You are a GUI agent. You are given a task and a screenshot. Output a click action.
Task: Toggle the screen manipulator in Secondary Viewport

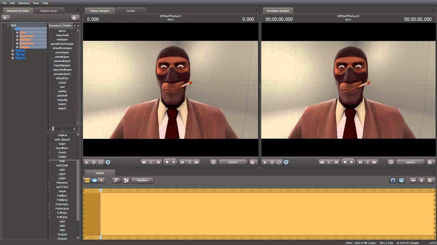[x=286, y=162]
